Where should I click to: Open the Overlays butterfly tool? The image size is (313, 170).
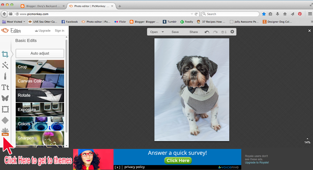[5, 98]
